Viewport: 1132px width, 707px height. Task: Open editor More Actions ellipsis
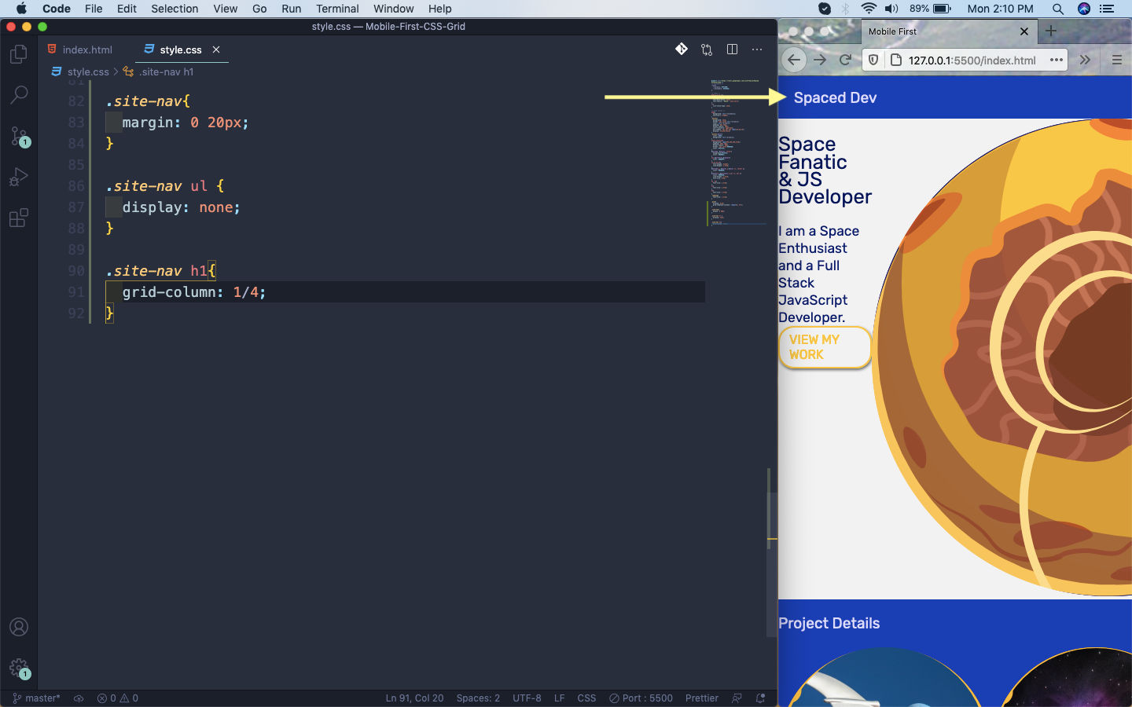tap(757, 49)
